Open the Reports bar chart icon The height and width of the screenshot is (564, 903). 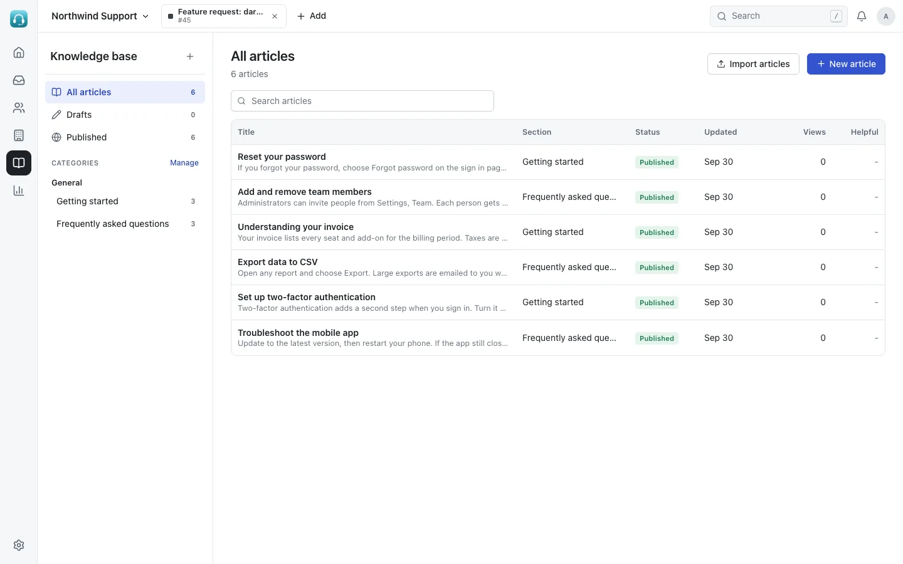point(19,191)
